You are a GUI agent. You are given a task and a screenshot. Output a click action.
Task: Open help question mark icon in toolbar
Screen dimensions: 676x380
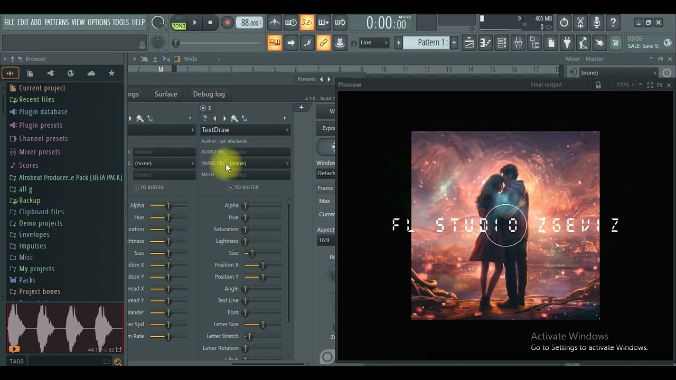pos(613,22)
